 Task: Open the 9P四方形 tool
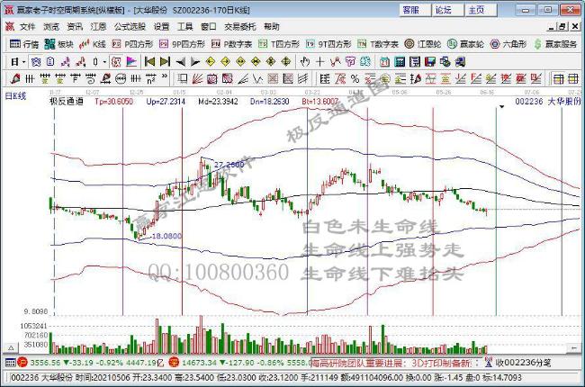(x=182, y=44)
